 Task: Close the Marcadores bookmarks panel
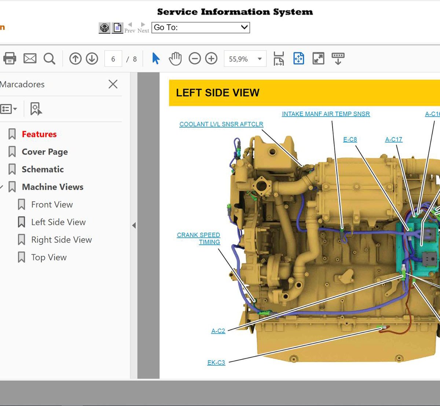pyautogui.click(x=113, y=84)
